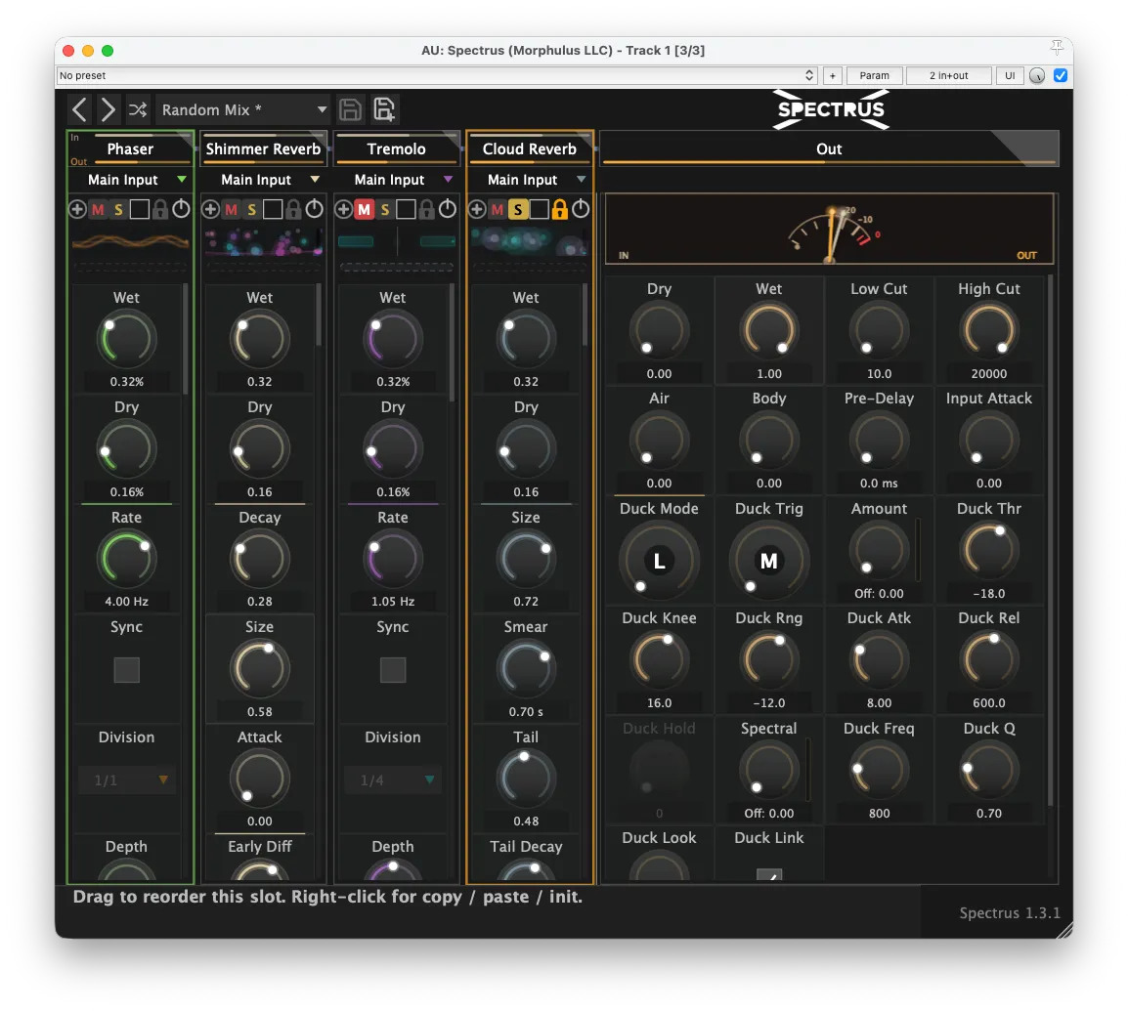Click the Shimmer Reverb particle visualizer
The width and height of the screenshot is (1128, 1011).
[263, 242]
